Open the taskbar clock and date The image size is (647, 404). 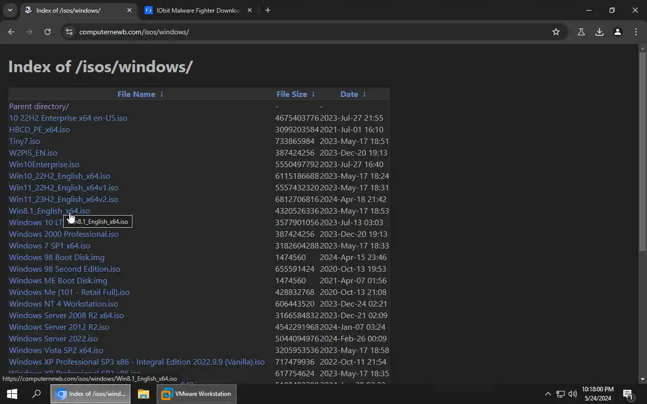[x=597, y=394]
